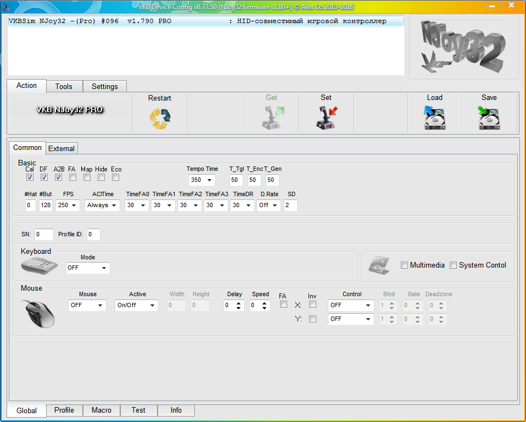
Task: Open the Keyboard Mode dropdown
Action: point(88,268)
